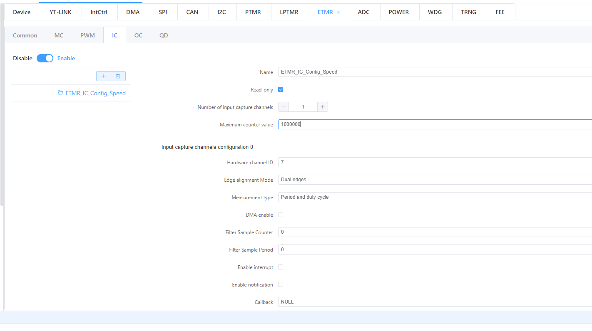Check the Enable notification checkbox
Screen dimensions: 592x331
[x=281, y=284]
